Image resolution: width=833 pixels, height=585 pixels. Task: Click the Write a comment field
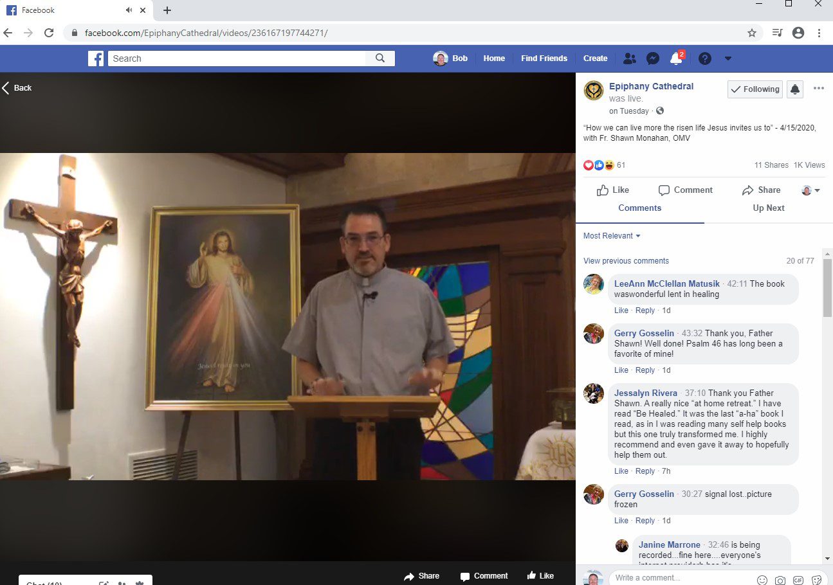682,578
